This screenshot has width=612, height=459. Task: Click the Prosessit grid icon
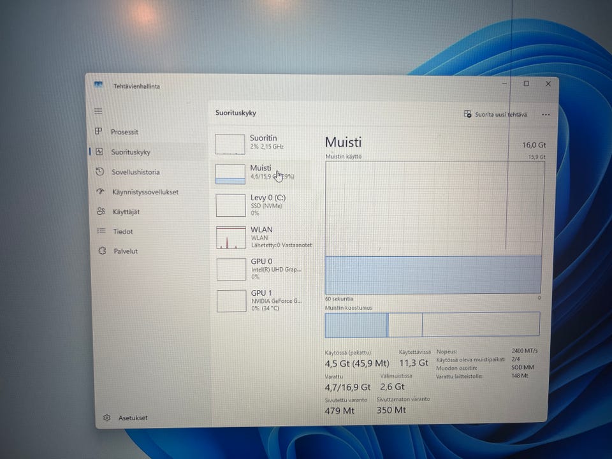pos(99,131)
